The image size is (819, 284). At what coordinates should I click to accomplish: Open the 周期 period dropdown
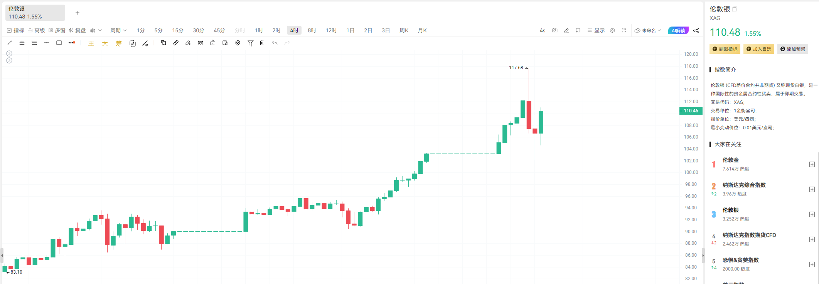point(118,30)
